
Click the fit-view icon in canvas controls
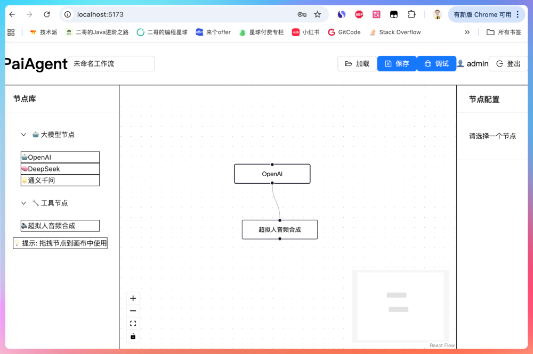pyautogui.click(x=133, y=323)
